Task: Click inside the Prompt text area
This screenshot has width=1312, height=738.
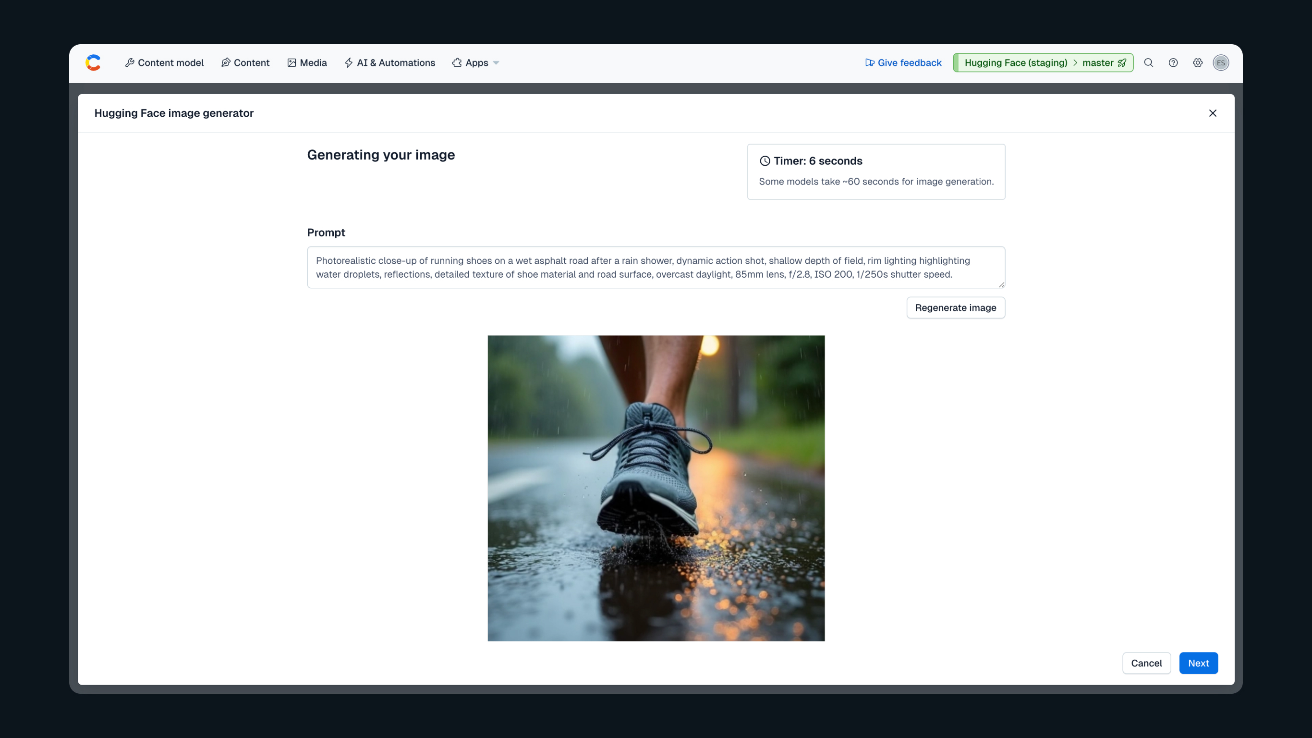Action: 656,268
